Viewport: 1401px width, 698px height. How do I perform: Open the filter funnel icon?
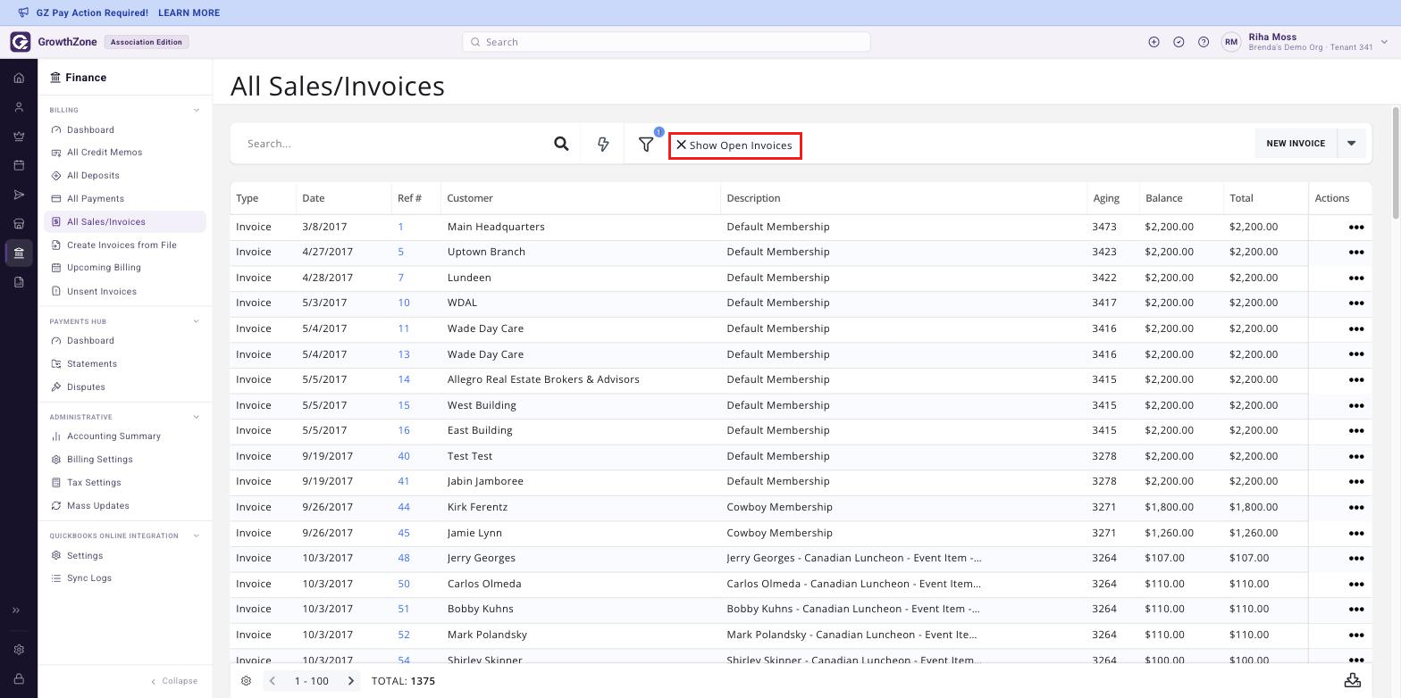(x=646, y=144)
